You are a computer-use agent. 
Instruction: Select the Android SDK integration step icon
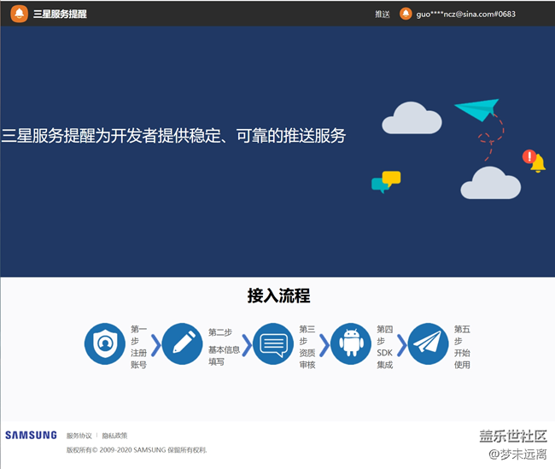pos(351,344)
